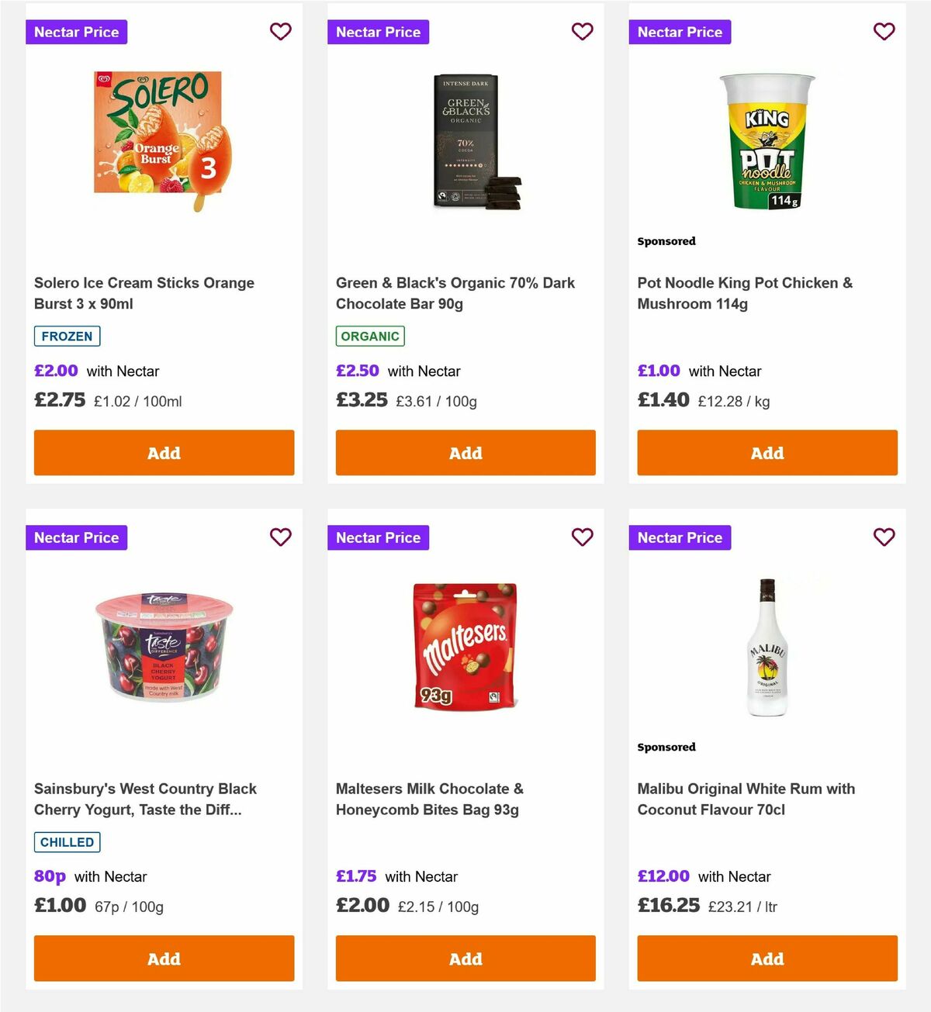
Task: Add Pot Noodle King Pot to favourites
Action: click(x=884, y=32)
